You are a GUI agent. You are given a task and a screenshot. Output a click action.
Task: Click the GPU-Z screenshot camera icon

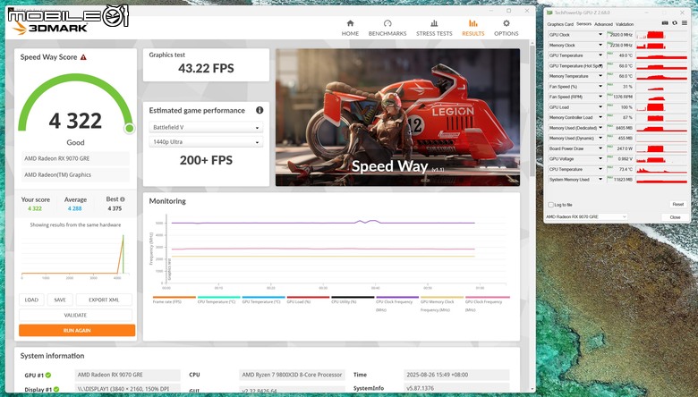665,23
